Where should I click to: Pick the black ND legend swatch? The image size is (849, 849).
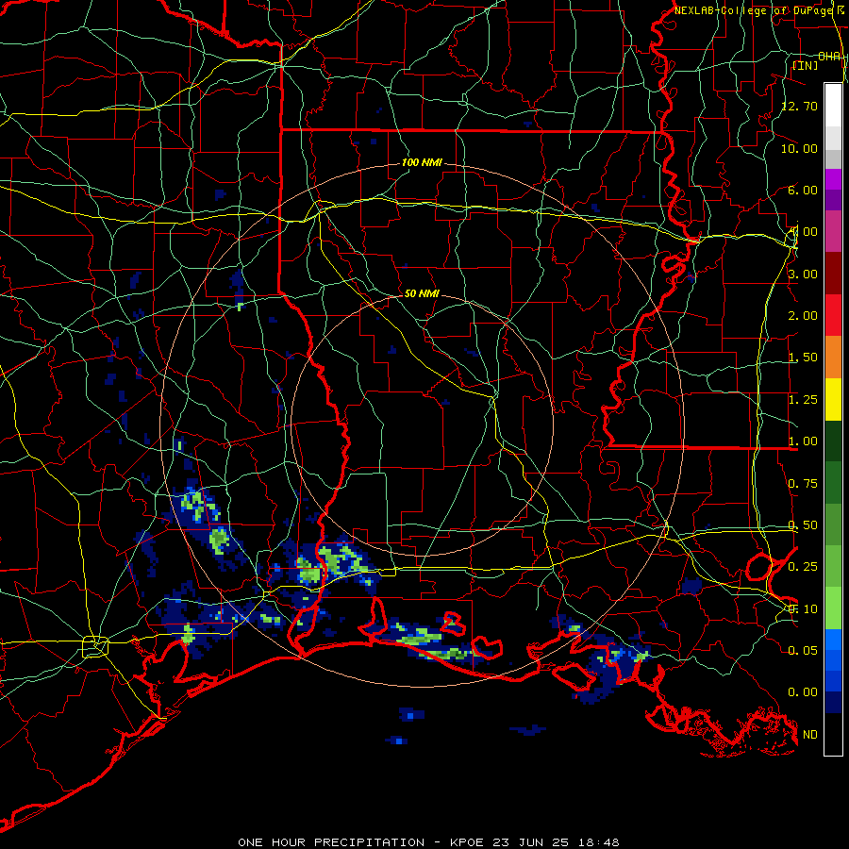(x=833, y=734)
